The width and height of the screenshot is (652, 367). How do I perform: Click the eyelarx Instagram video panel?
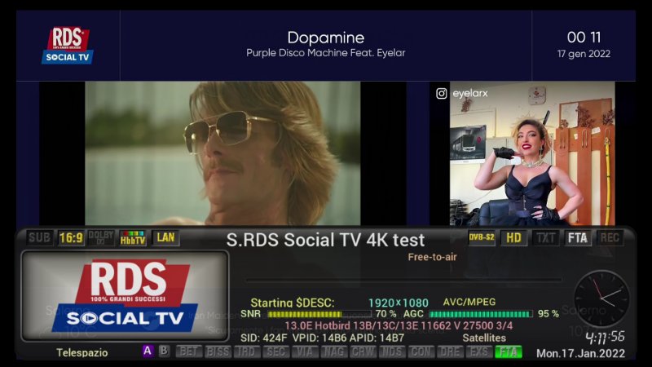click(532, 153)
